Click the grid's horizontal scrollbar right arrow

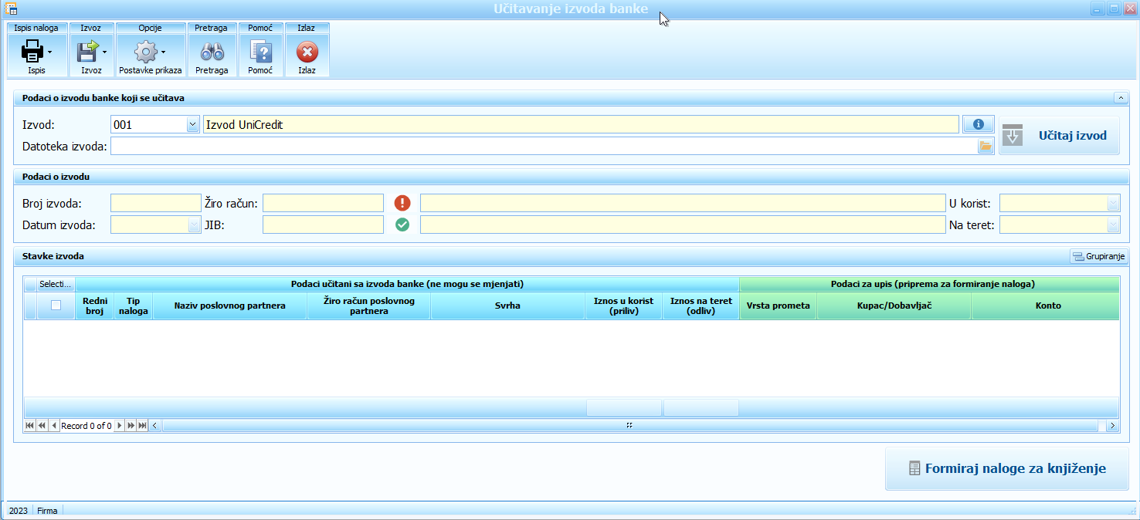pos(1111,425)
